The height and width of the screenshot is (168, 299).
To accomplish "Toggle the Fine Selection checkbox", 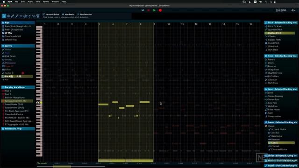I will tap(78, 14).
